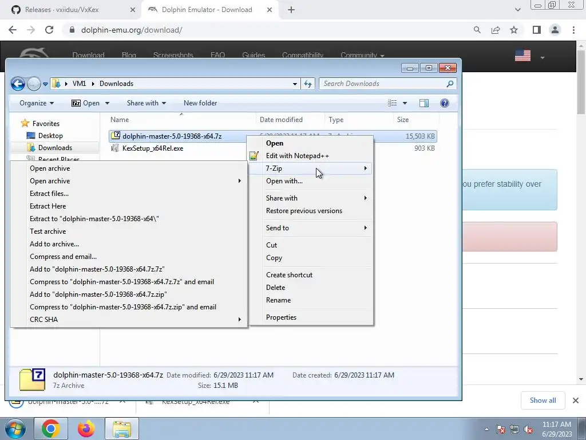Click Chrome zoom magnifier icon in address bar

[477, 30]
